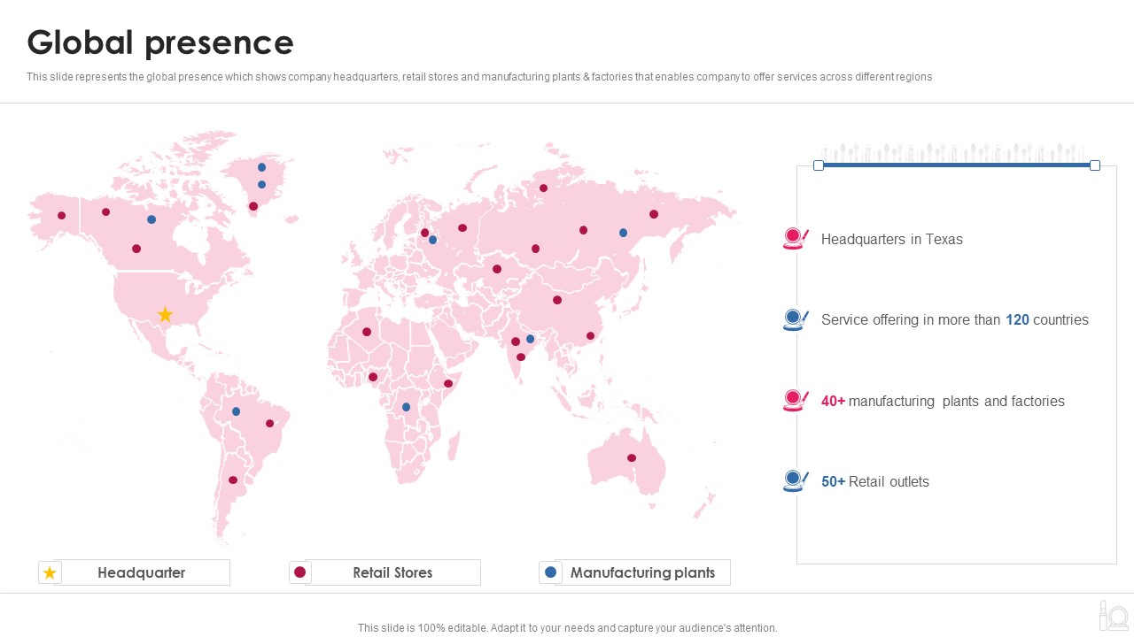This screenshot has height=637, width=1134.
Task: Click the 50+ highlighted figure
Action: [x=833, y=481]
